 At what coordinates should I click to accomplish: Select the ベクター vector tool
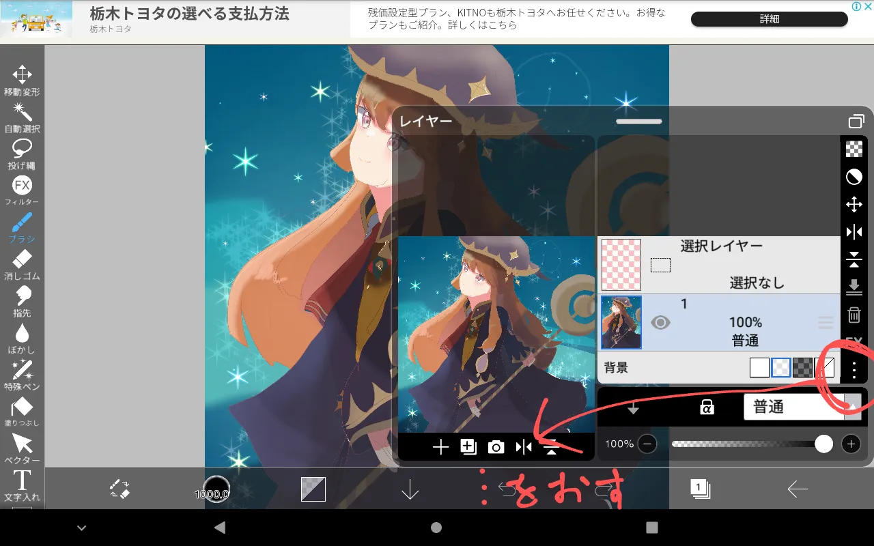[x=22, y=448]
